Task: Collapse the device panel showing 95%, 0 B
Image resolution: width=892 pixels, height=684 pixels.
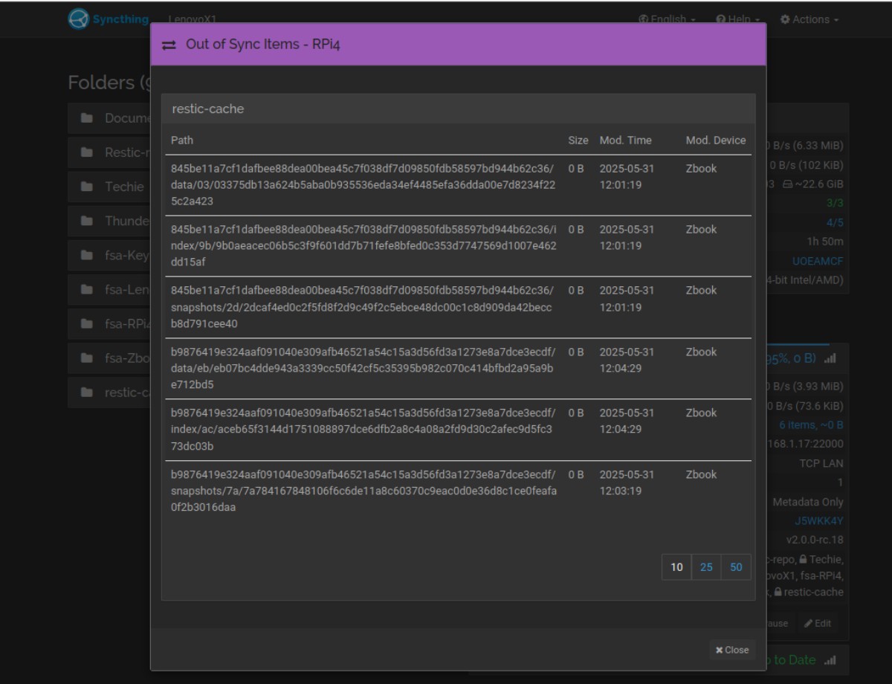Action: point(807,358)
